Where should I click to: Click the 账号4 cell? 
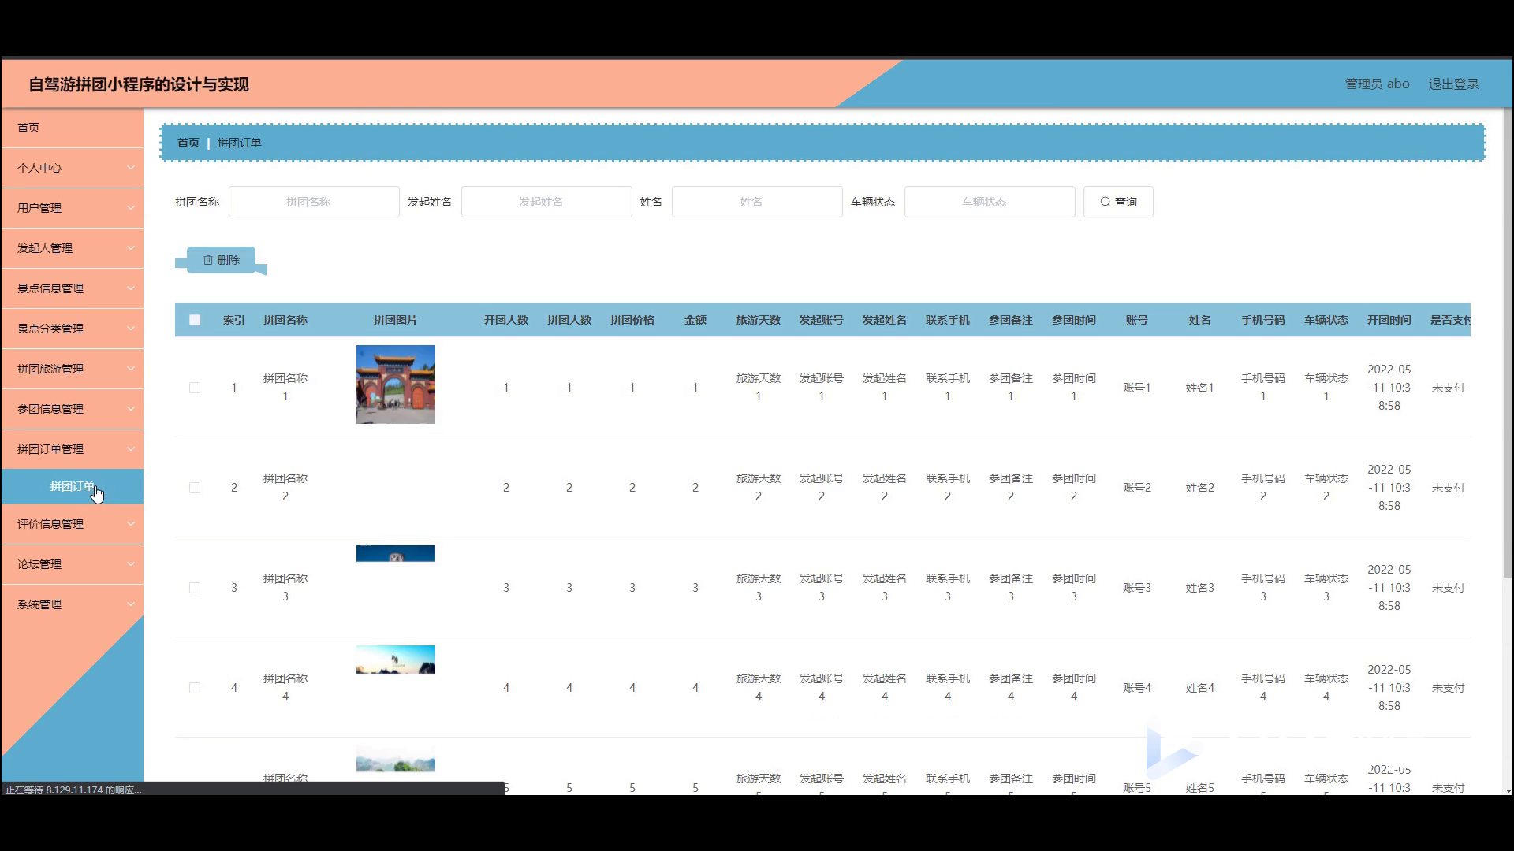click(1137, 688)
